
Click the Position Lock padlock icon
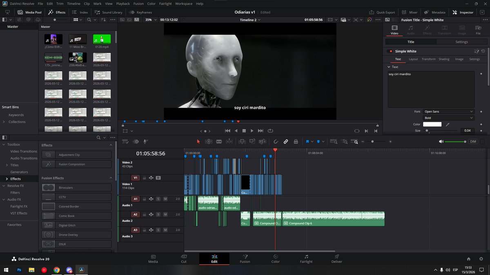(296, 141)
